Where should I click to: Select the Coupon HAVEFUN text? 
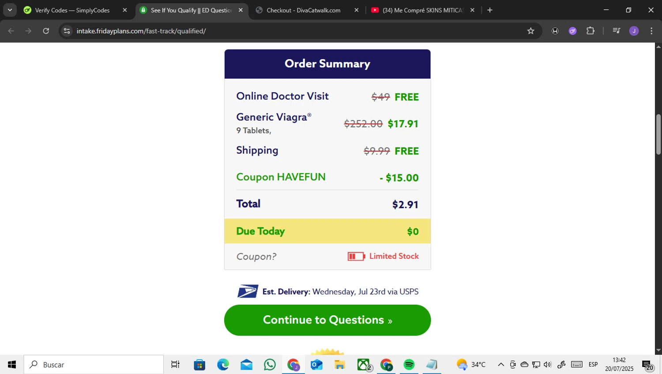(281, 177)
